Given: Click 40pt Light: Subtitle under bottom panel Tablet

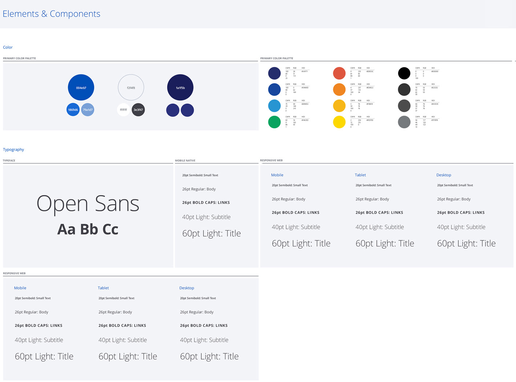Looking at the screenshot, I should [123, 340].
